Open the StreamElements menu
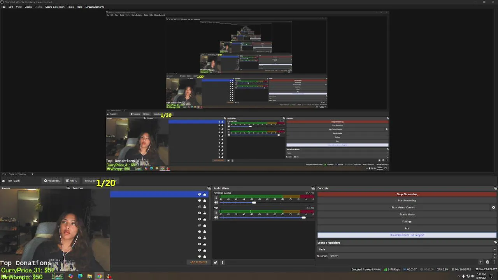The width and height of the screenshot is (498, 280). 95,7
